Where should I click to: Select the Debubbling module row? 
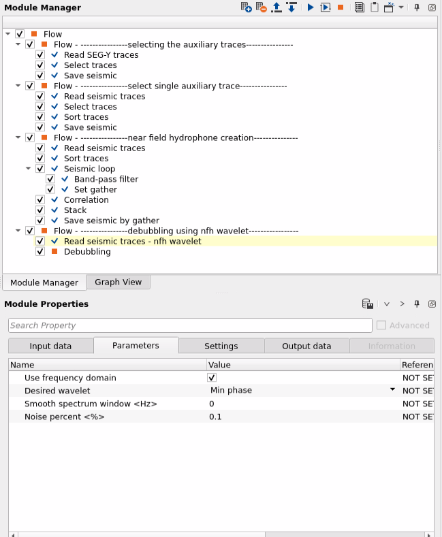click(x=87, y=251)
